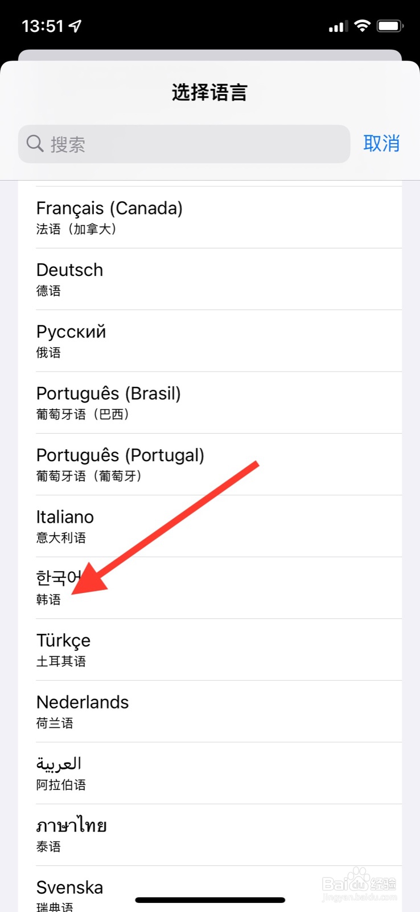Choose Português (Brasil) option
This screenshot has width=420, height=912.
pyautogui.click(x=210, y=402)
